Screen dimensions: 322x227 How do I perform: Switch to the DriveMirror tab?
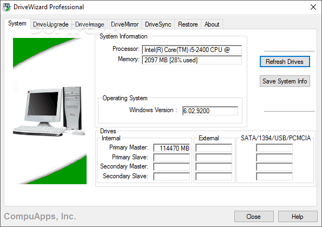pyautogui.click(x=124, y=24)
